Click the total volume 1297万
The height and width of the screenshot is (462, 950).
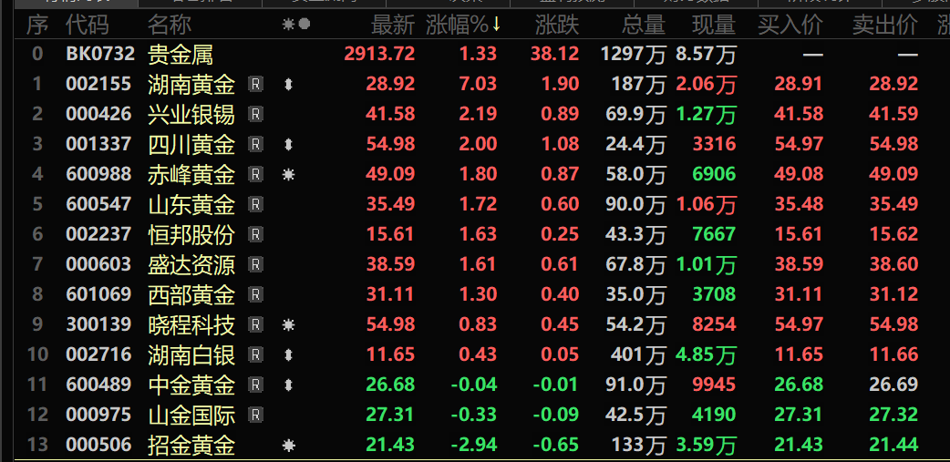click(x=633, y=55)
